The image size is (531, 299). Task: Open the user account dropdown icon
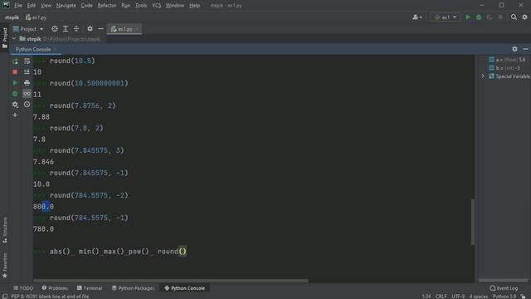[x=417, y=17]
